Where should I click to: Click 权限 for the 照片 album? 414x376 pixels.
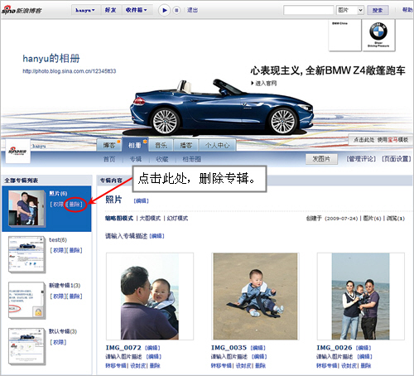point(58,205)
